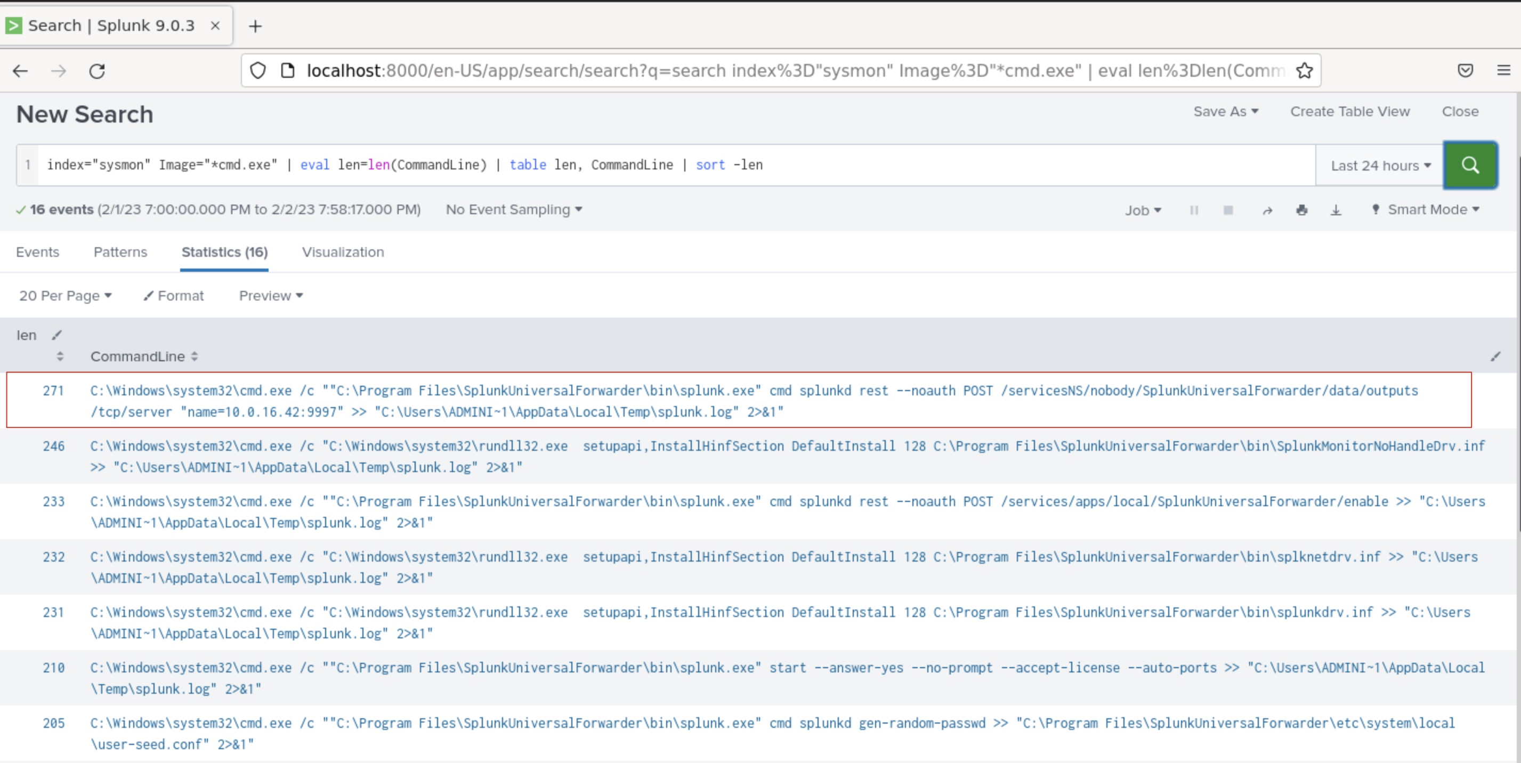Image resolution: width=1521 pixels, height=763 pixels.
Task: Close the Splunk 9.0.3 tab
Action: click(x=215, y=26)
